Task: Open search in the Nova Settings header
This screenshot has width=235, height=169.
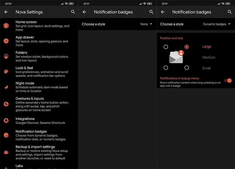Action: pyautogui.click(x=73, y=12)
